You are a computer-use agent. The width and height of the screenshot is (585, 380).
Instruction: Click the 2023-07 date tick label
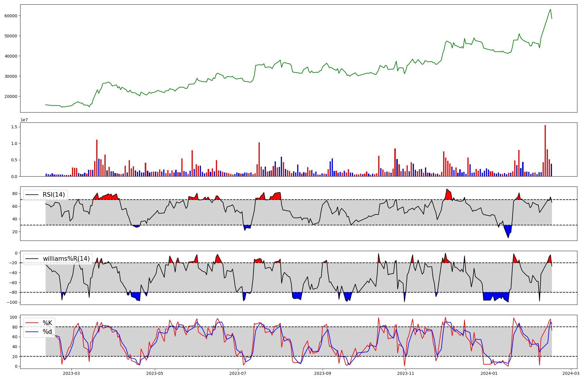pyautogui.click(x=238, y=373)
